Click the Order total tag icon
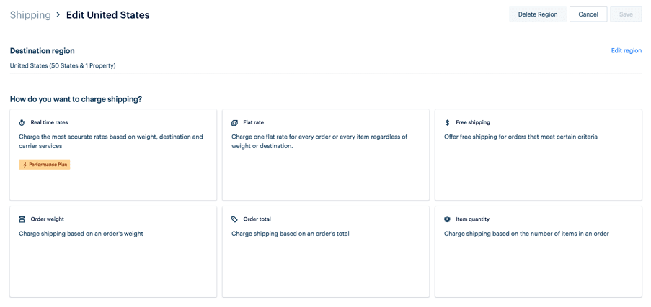Image resolution: width=651 pixels, height=307 pixels. [234, 219]
